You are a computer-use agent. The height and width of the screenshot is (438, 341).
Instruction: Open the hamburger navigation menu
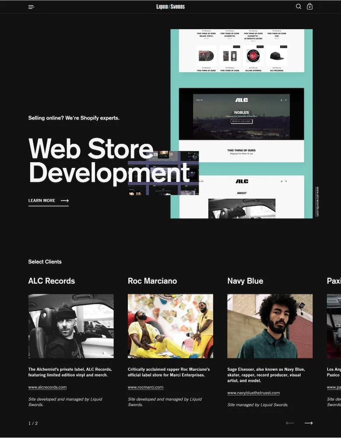[x=31, y=7]
